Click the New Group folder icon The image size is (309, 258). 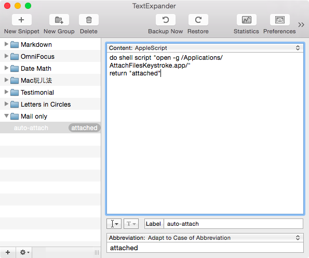tap(59, 20)
